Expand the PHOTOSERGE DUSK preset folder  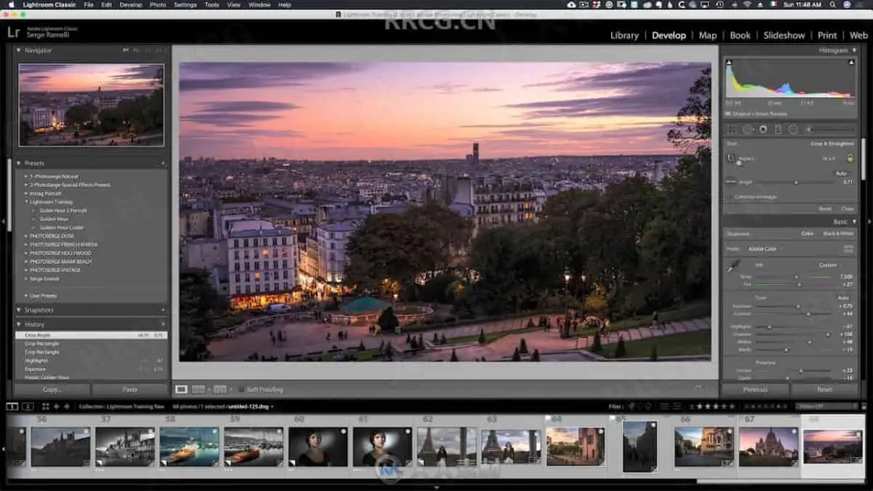26,236
